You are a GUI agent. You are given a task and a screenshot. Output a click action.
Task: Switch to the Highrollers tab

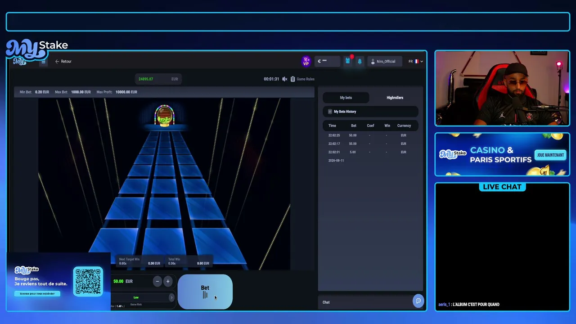click(x=395, y=98)
